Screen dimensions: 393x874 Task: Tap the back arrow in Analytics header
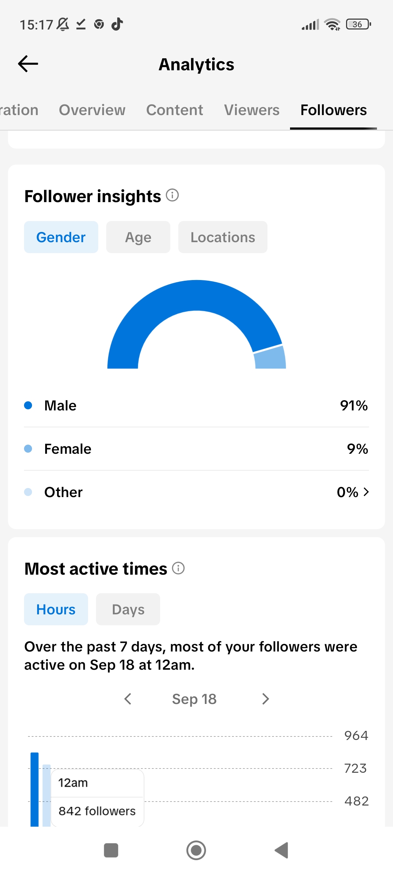[28, 64]
